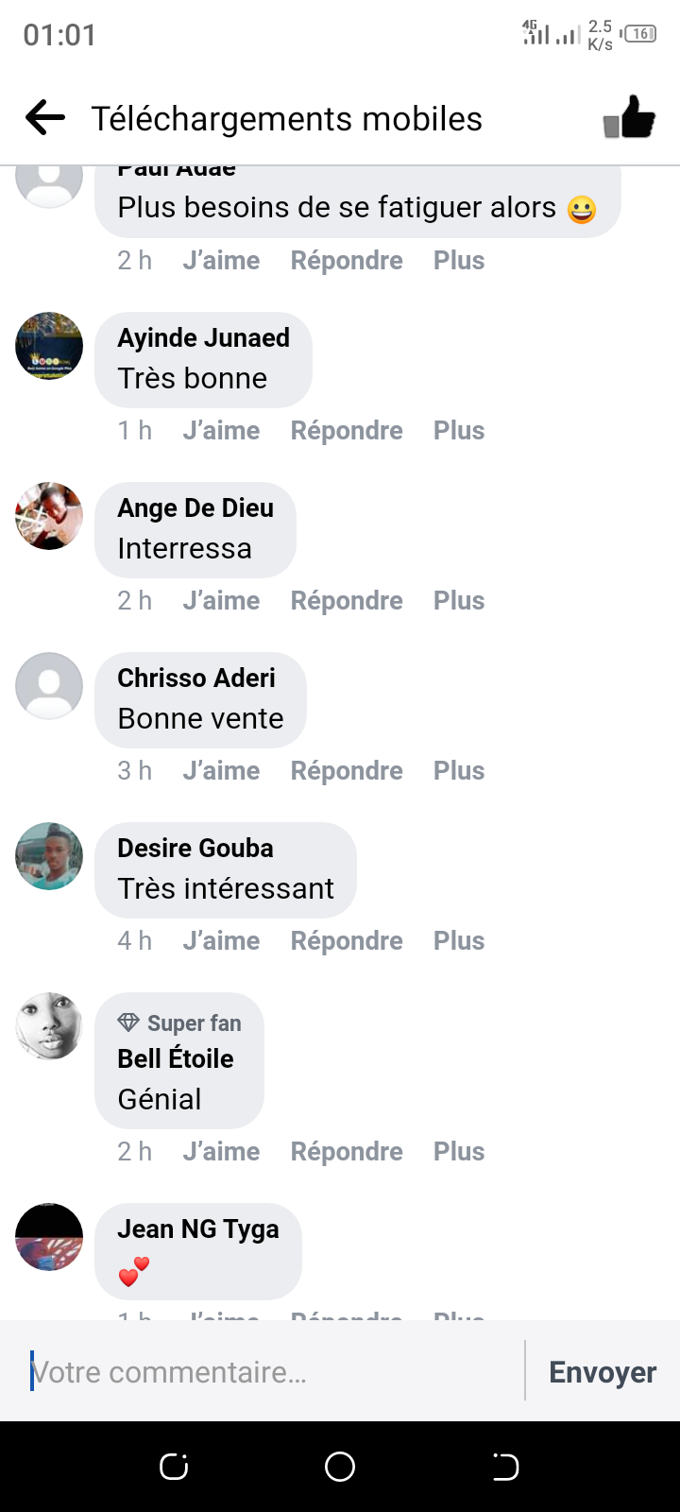Tap Jean NG Tyga's avatar
Image resolution: width=680 pixels, height=1512 pixels.
coord(49,1237)
